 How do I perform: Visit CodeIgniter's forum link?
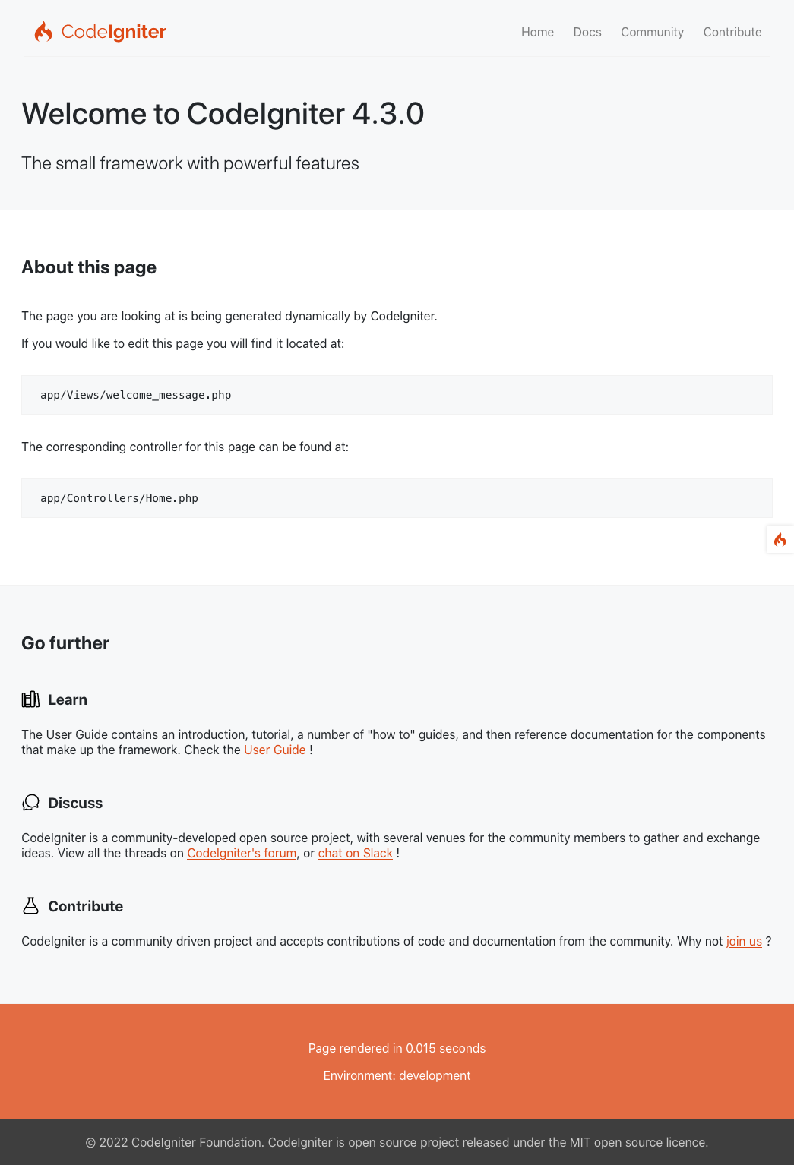point(241,853)
